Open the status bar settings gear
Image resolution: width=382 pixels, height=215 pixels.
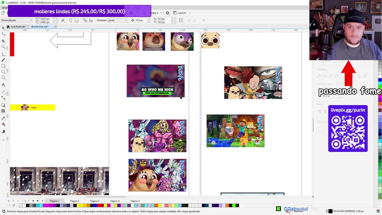coord(4,211)
